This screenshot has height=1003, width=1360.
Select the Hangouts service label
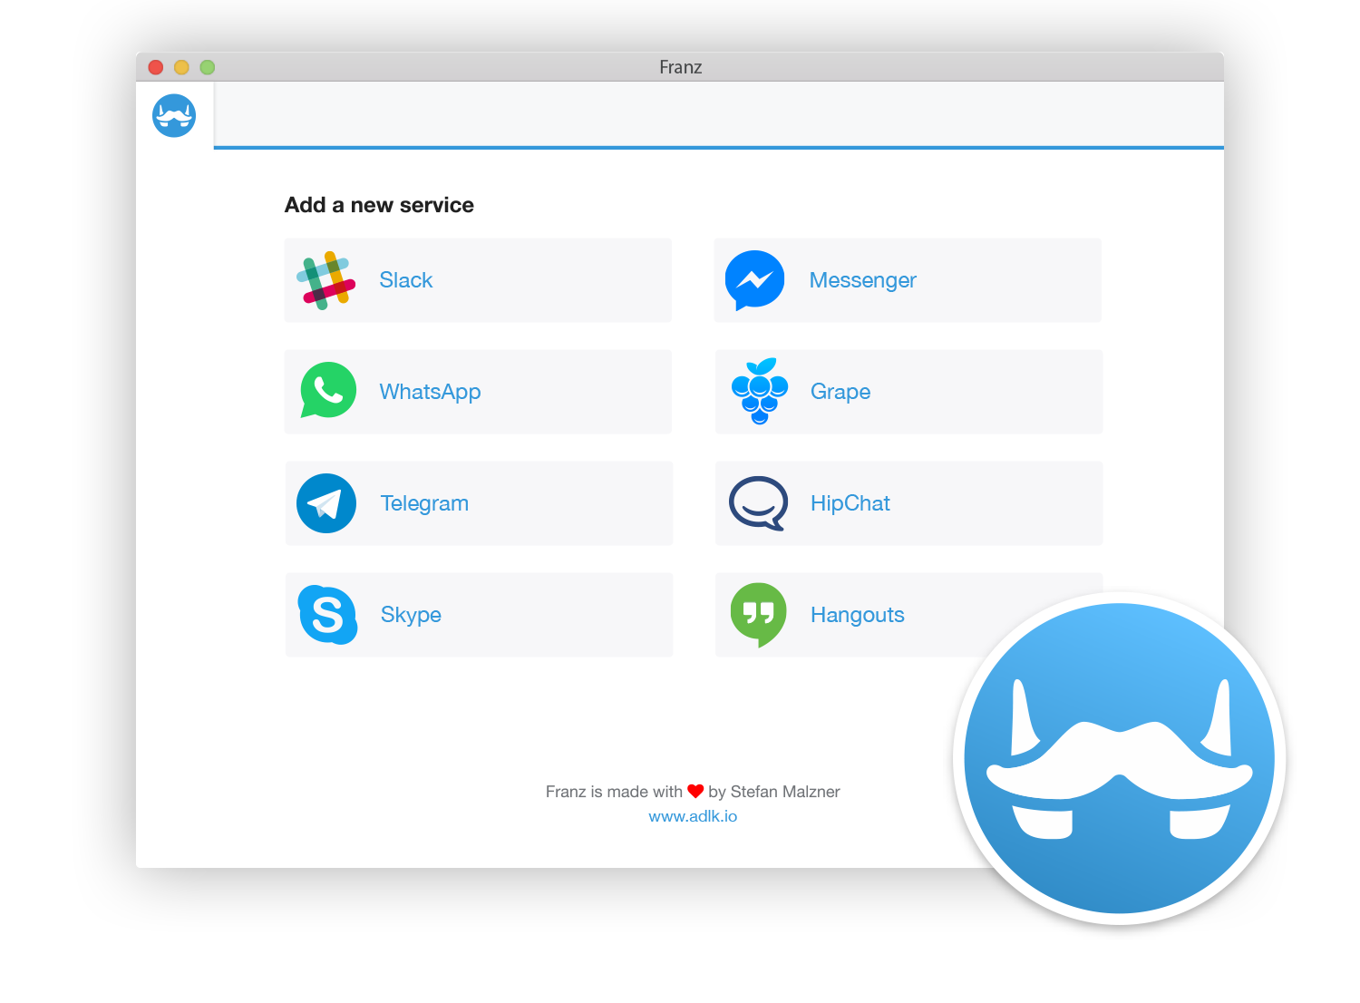tap(858, 615)
